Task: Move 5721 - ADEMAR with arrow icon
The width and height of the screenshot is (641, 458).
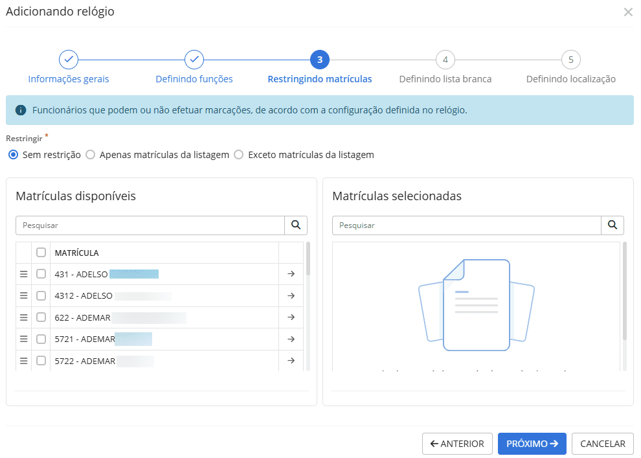Action: click(x=291, y=339)
